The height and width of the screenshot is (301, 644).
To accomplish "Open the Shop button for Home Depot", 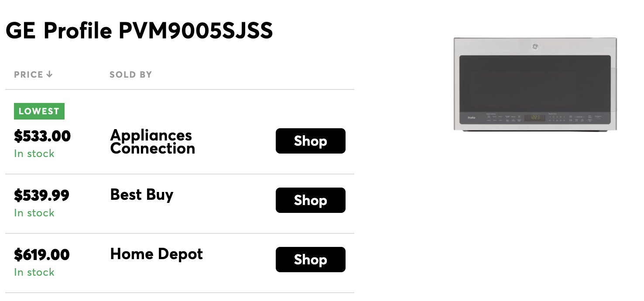I will coord(310,260).
